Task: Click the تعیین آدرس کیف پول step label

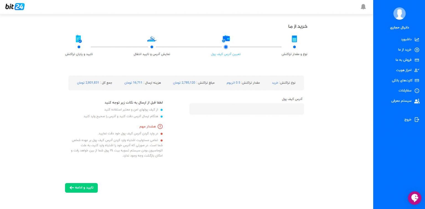Action: click(x=226, y=54)
